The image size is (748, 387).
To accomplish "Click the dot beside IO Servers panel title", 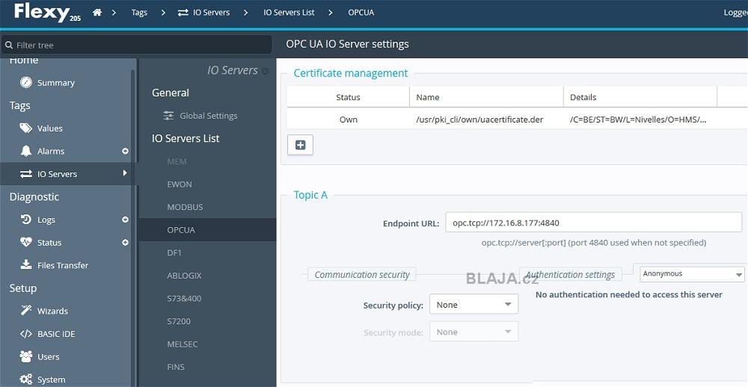I will (x=266, y=71).
